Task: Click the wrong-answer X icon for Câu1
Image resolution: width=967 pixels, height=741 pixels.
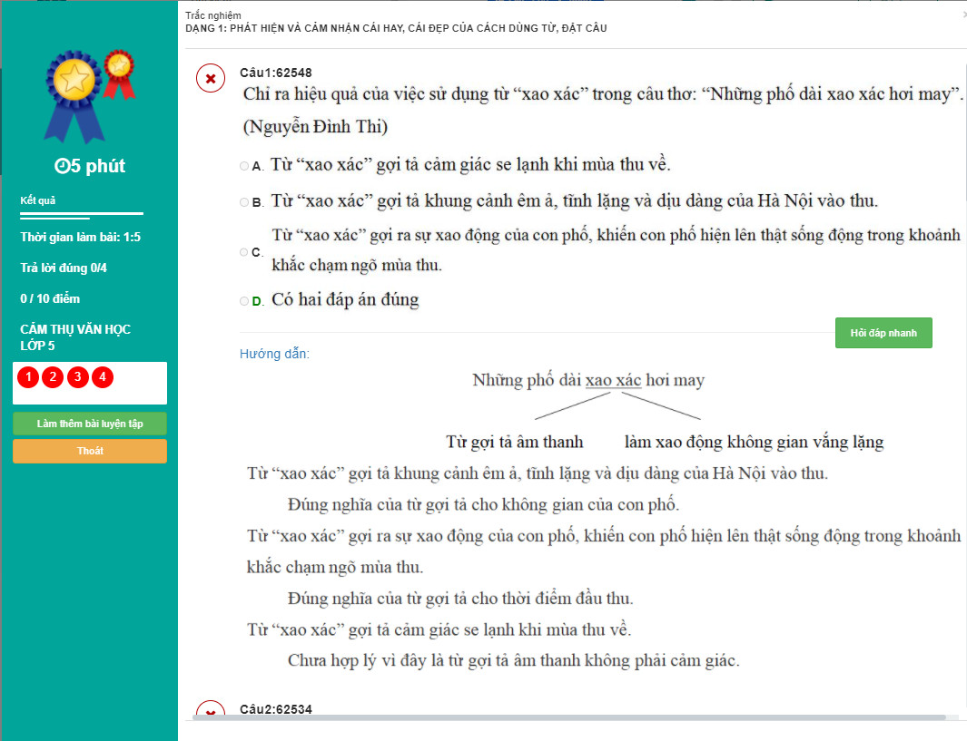Action: tap(211, 79)
